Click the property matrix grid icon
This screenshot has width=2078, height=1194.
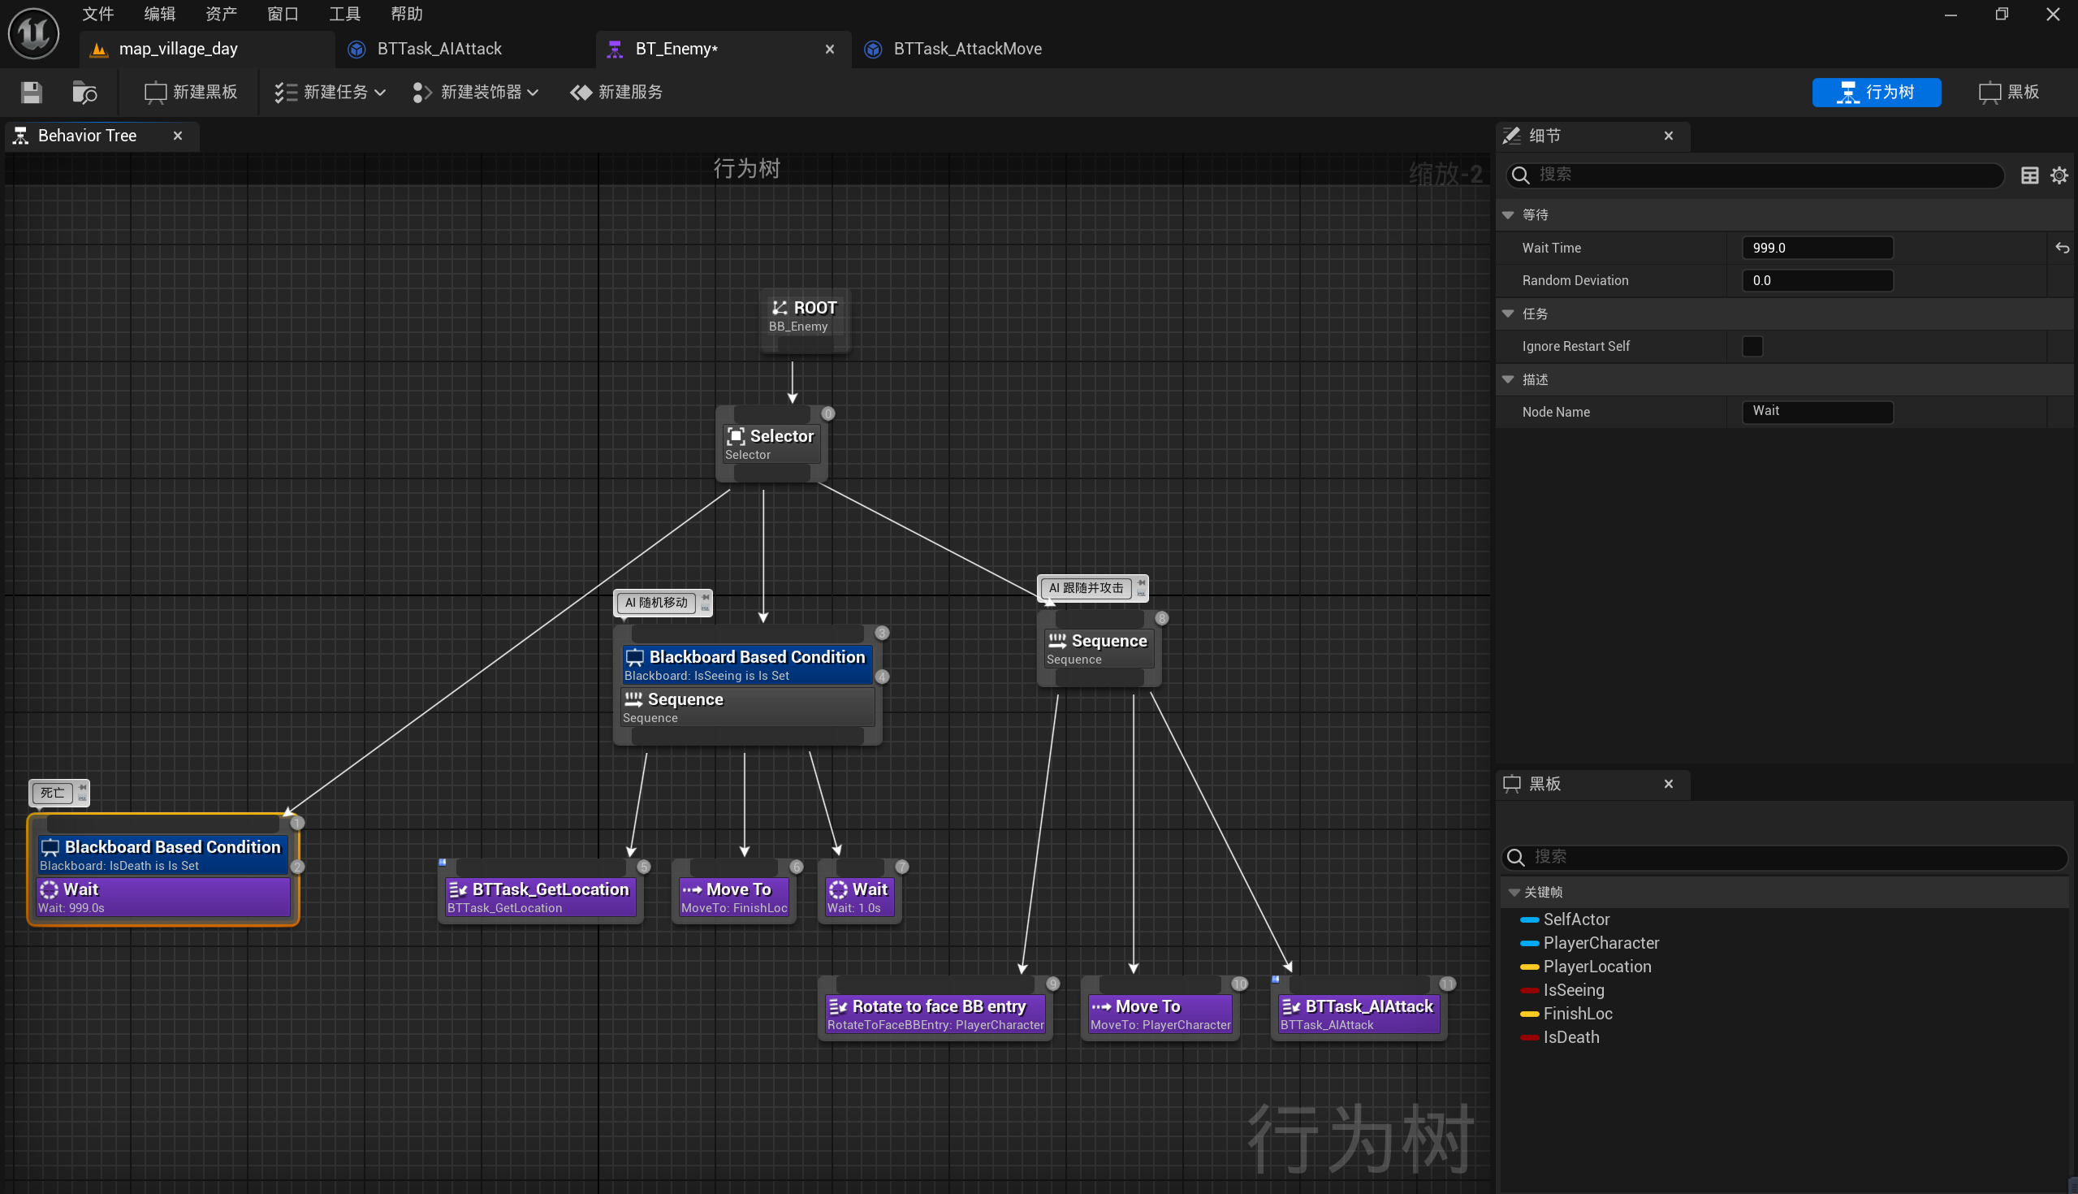point(2028,175)
